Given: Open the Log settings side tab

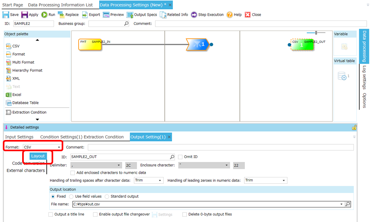Looking at the screenshot, I should 364,77.
